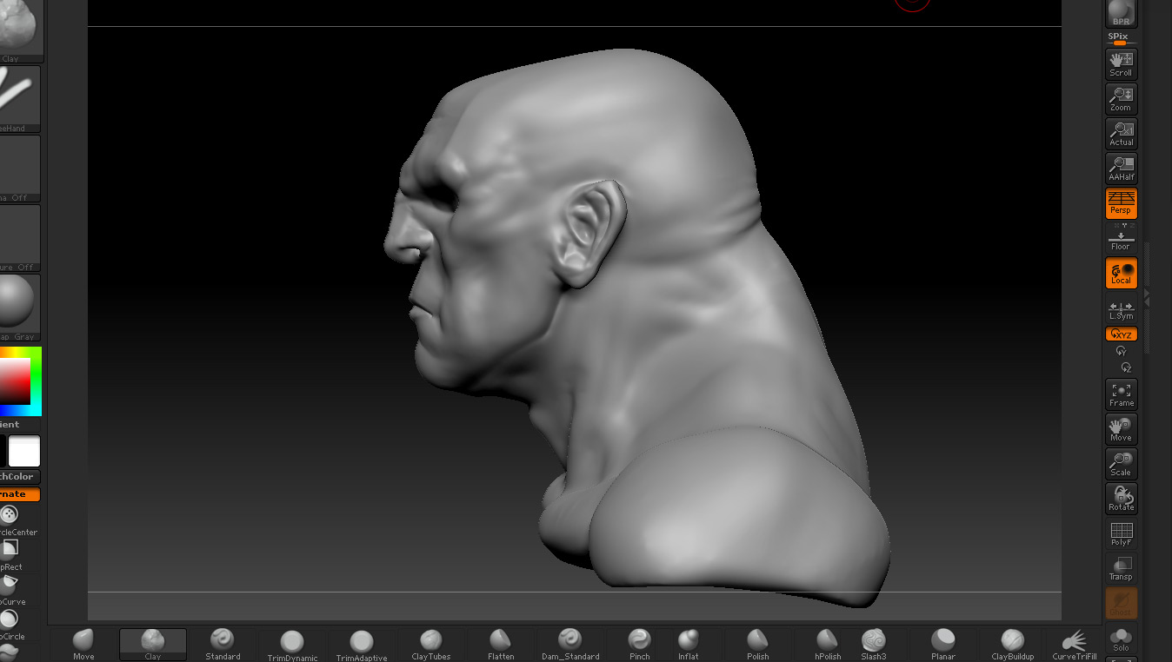Image resolution: width=1172 pixels, height=662 pixels.
Task: Select the ClipRect brush
Action: tap(10, 555)
